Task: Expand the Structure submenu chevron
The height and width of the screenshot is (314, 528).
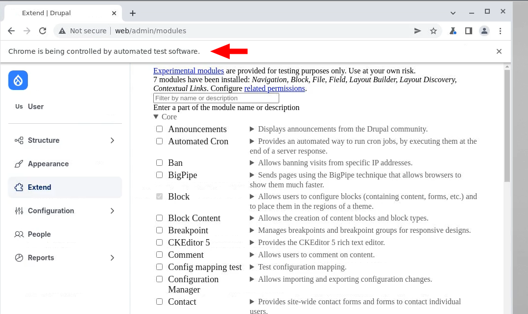Action: coord(113,140)
